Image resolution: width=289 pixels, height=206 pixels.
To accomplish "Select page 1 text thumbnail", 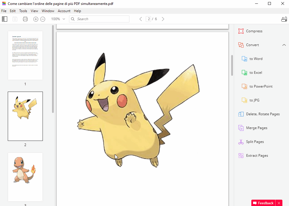I will click(x=25, y=55).
